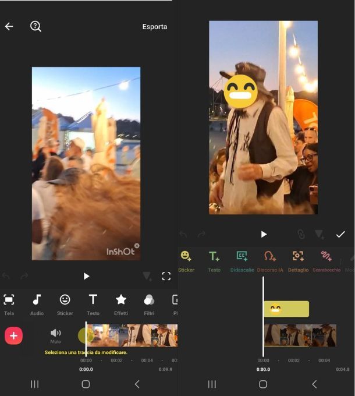355x396 pixels.
Task: Tap the link icon near checkmark
Action: pos(301,234)
